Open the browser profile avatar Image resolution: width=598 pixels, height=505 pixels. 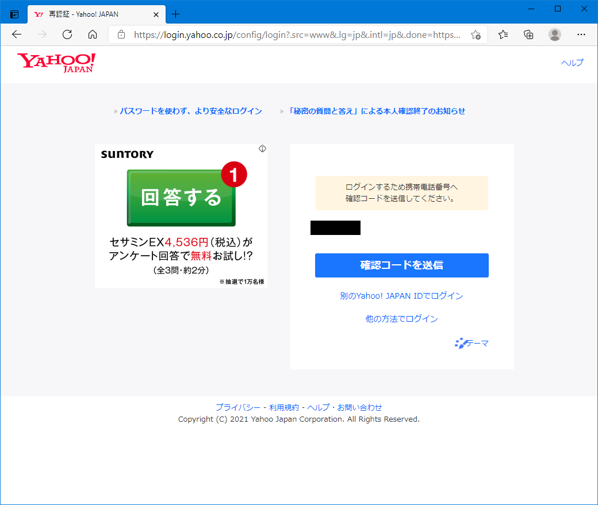(554, 34)
